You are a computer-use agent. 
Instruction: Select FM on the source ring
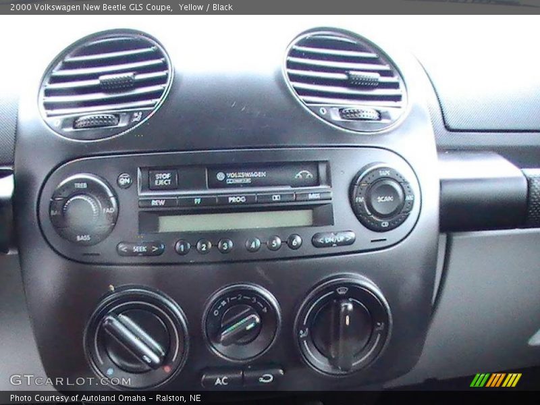pos(360,199)
